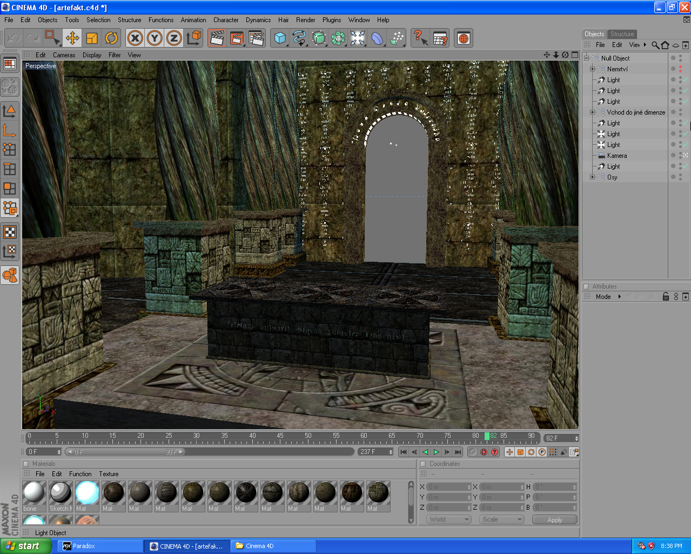The width and height of the screenshot is (691, 554).
Task: Open the Windows Start menu
Action: (x=26, y=546)
